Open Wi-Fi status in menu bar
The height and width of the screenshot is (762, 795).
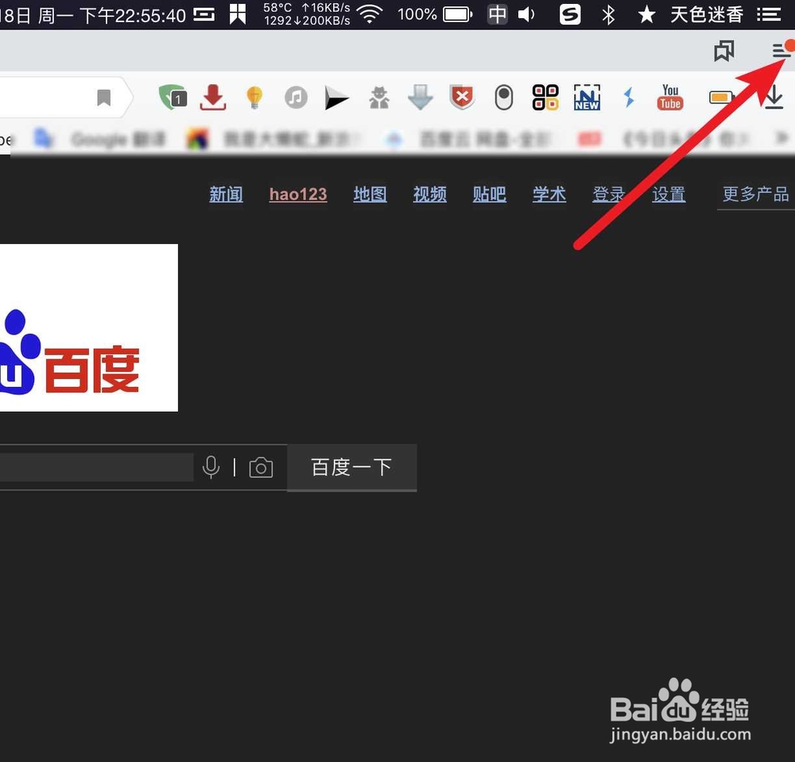(x=370, y=14)
